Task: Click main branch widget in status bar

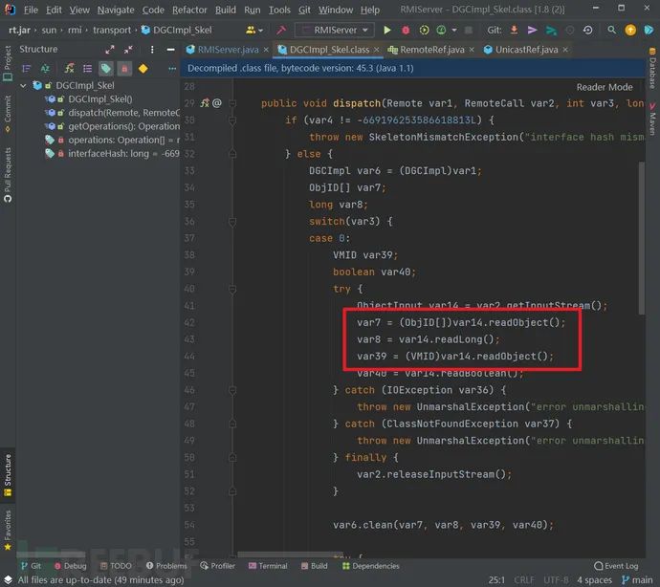Action: click(638, 580)
